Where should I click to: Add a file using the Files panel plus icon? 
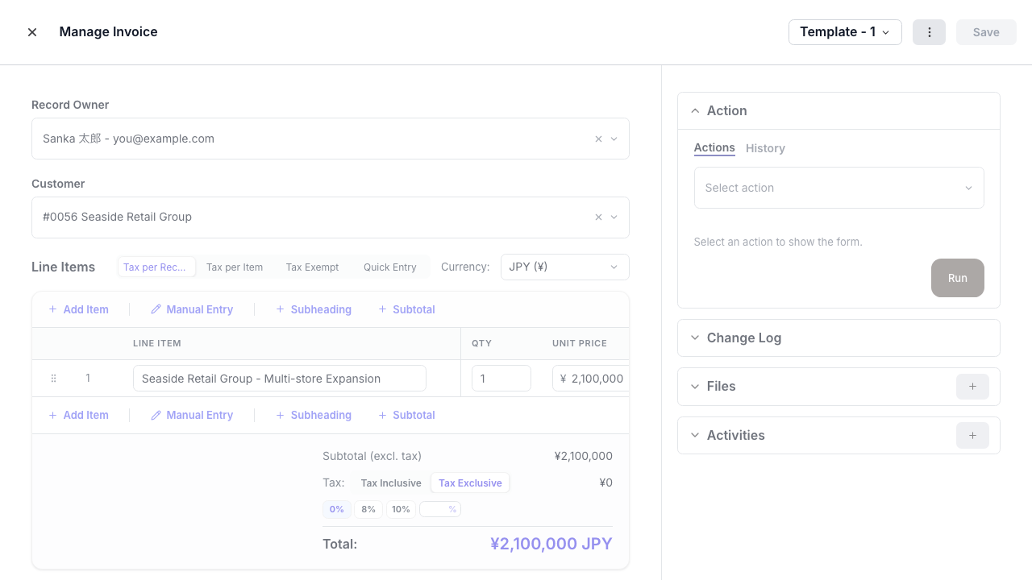972,387
